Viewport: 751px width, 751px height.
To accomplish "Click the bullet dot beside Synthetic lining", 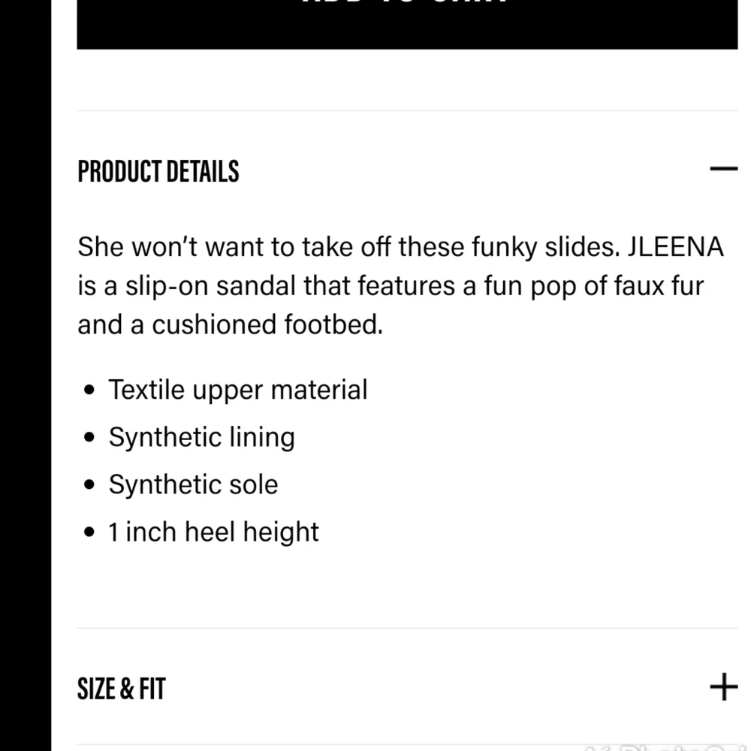I will (89, 437).
